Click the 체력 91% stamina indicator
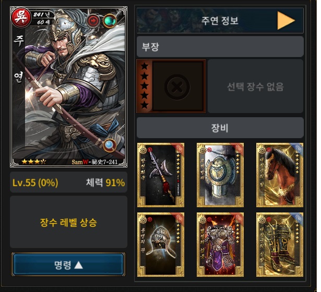Viewport: 321px width, 292px height. (x=105, y=183)
